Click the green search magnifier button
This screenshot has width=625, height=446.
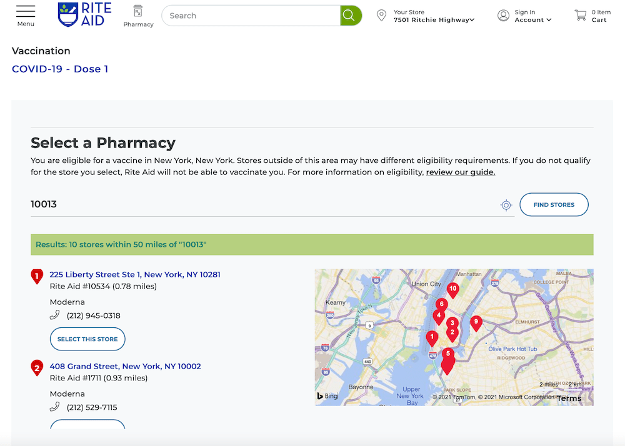tap(351, 16)
